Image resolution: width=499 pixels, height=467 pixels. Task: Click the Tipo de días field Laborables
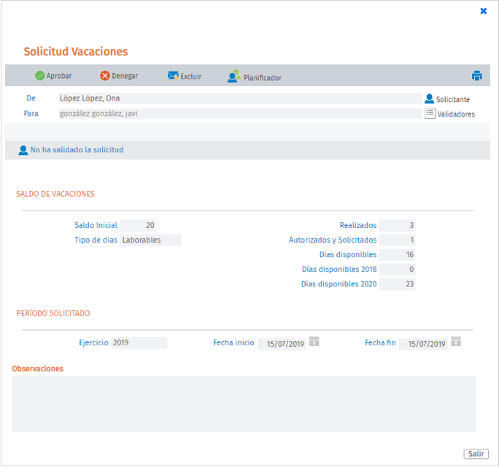pyautogui.click(x=150, y=240)
